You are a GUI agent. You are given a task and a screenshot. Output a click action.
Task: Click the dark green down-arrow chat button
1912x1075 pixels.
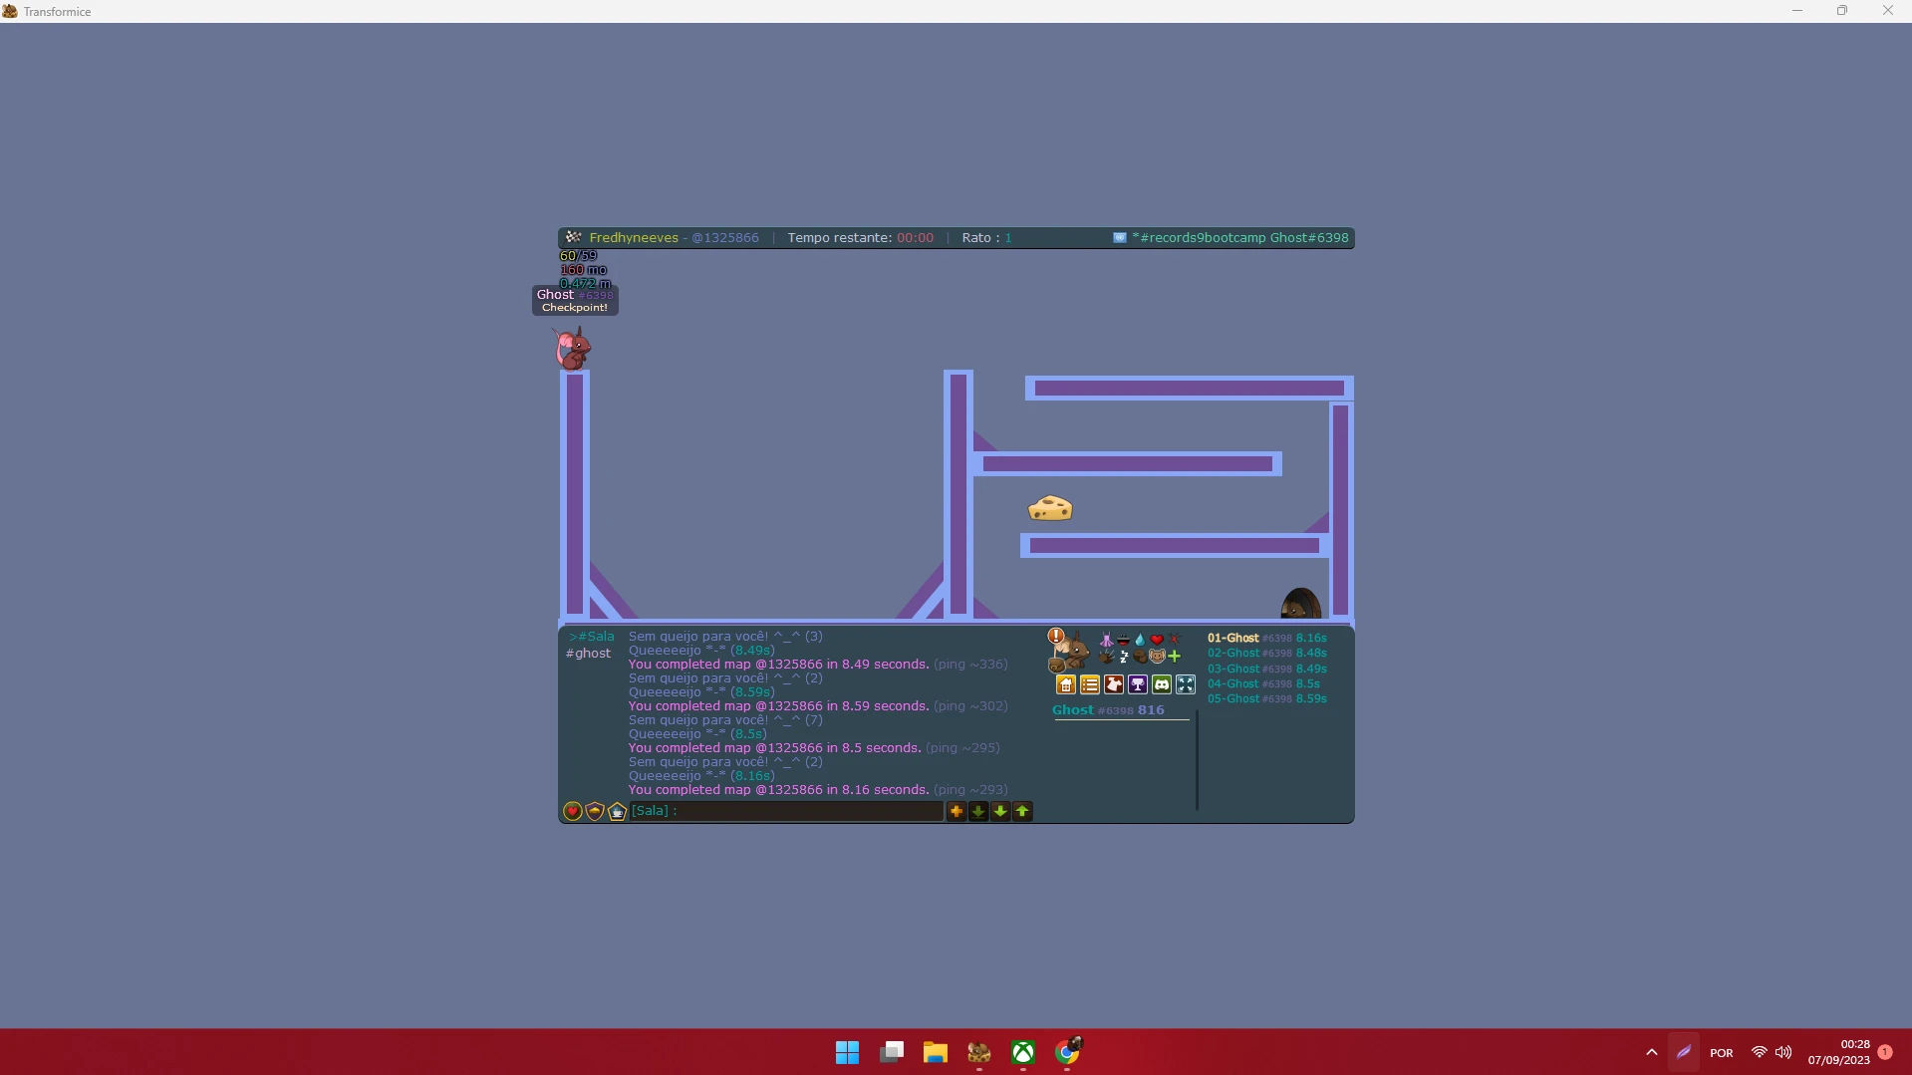click(978, 812)
